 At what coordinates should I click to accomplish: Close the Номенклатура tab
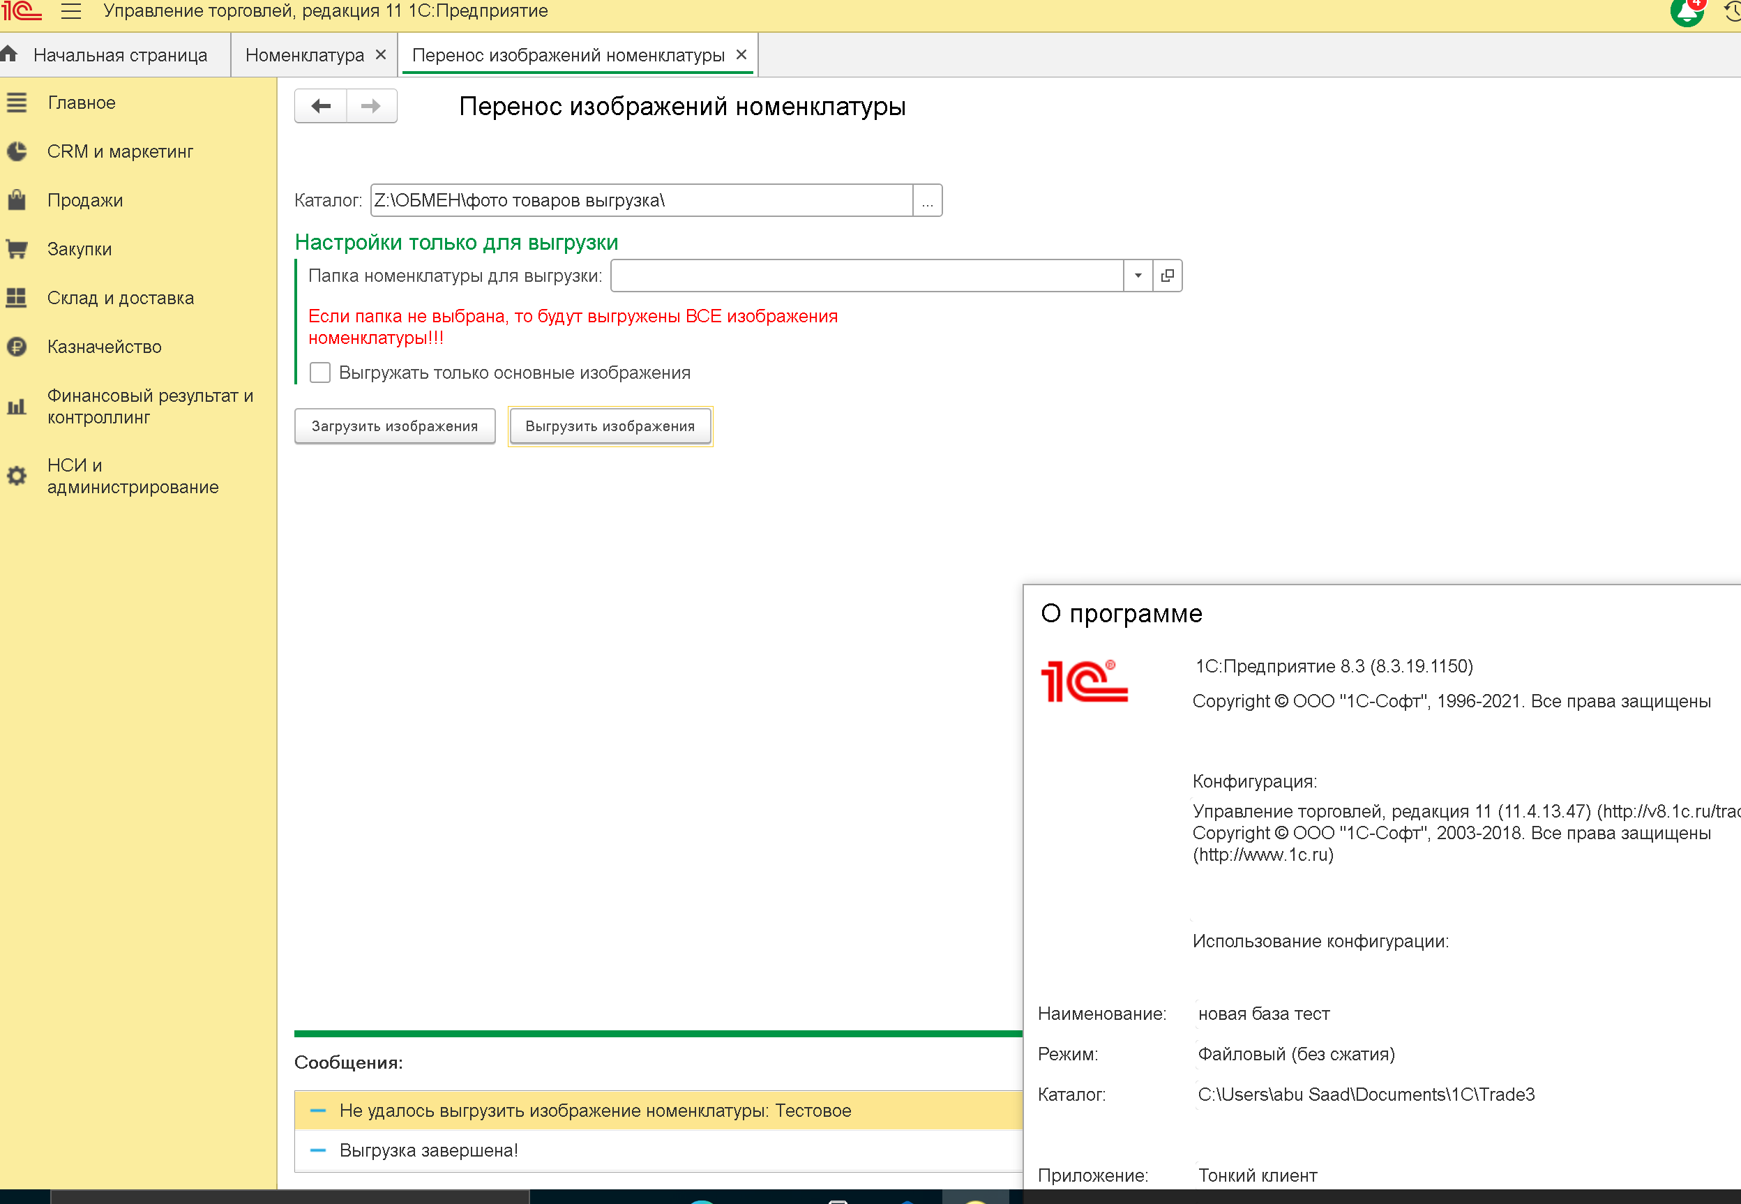[x=381, y=54]
